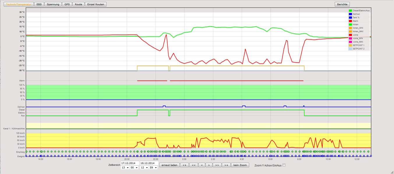Screen dimensions: 394x174
Task: Click the start date field 17.12.2014
Action: pyautogui.click(x=130, y=163)
